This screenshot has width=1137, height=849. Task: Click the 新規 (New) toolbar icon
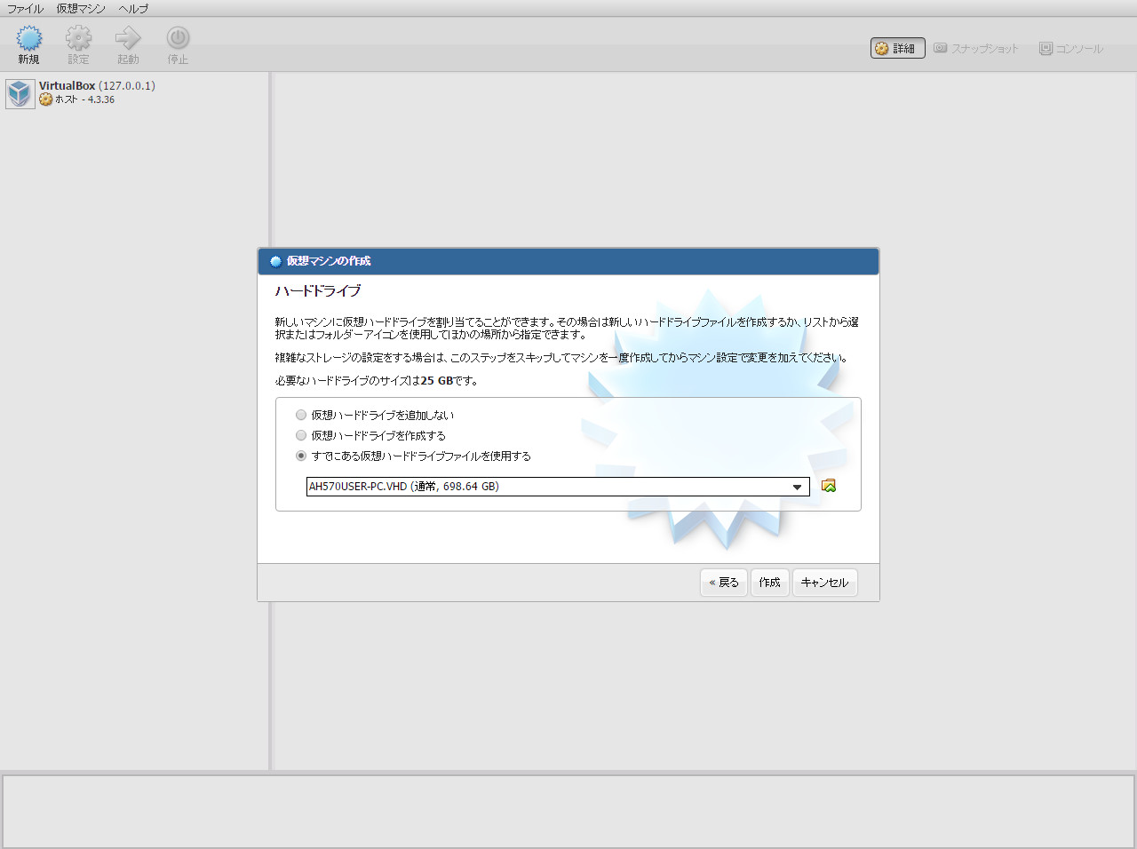(28, 41)
